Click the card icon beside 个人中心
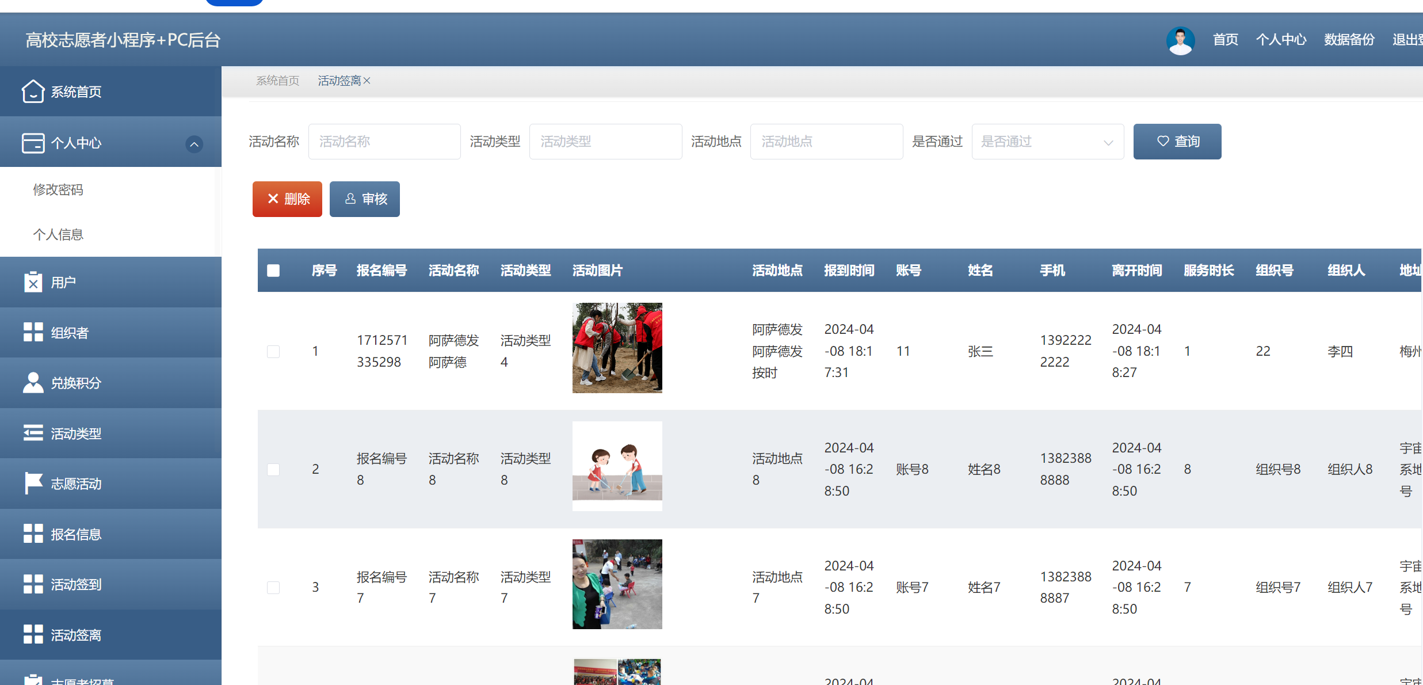Viewport: 1423px width, 685px height. coord(33,143)
